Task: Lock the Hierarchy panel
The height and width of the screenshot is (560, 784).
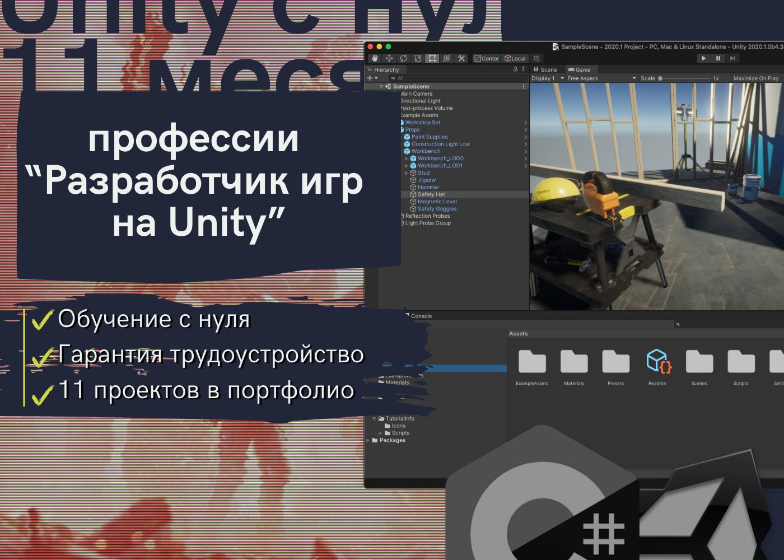Action: pos(515,69)
